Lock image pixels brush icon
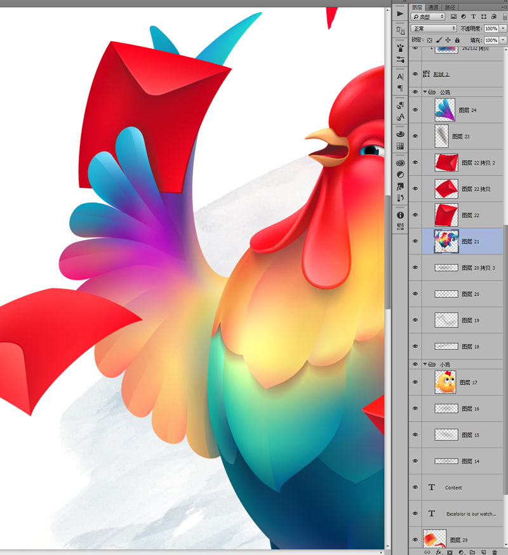508x555 pixels. 439,40
